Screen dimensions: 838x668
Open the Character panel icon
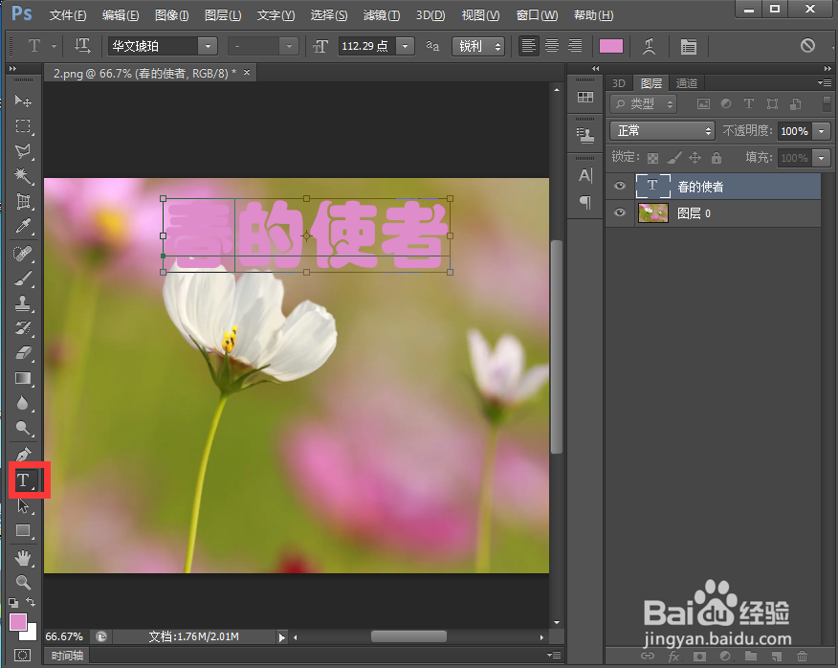pos(584,174)
